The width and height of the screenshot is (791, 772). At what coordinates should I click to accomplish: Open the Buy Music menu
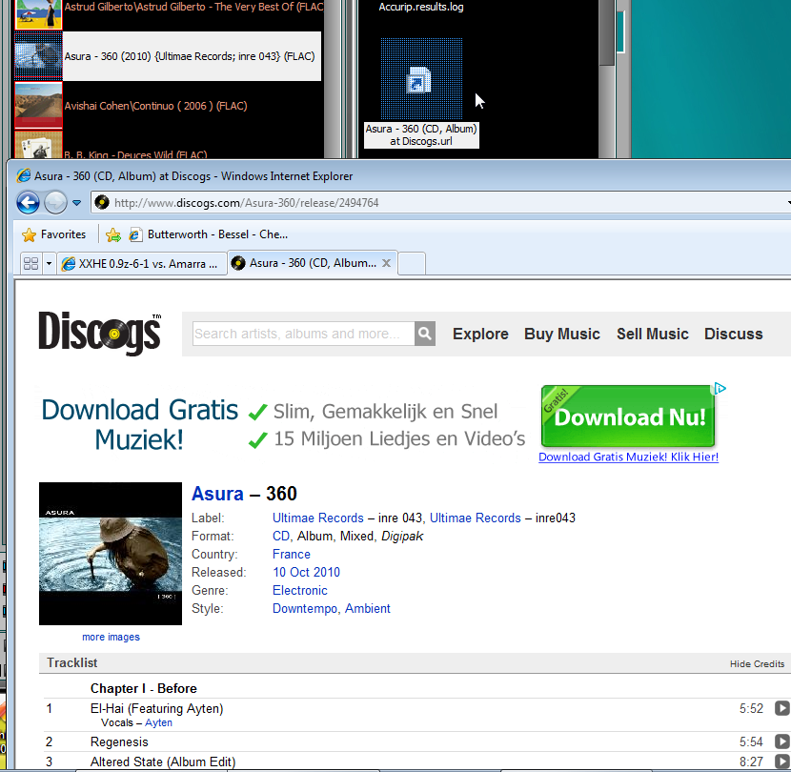pyautogui.click(x=562, y=334)
